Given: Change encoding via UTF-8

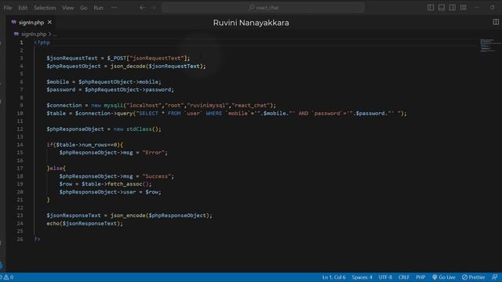Looking at the screenshot, I should [385, 277].
